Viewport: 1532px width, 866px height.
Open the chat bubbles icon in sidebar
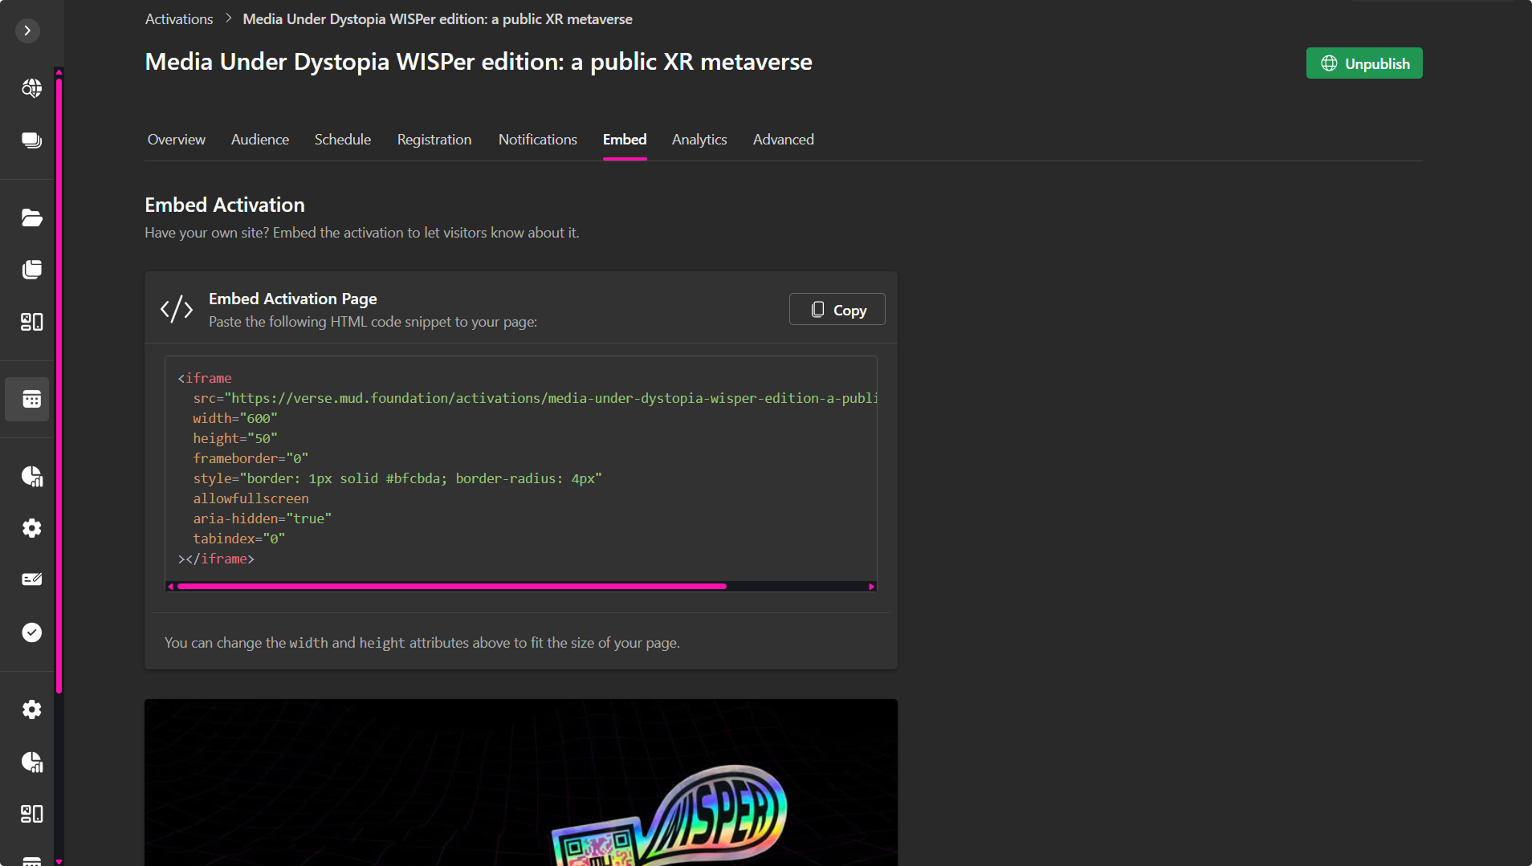(x=31, y=140)
